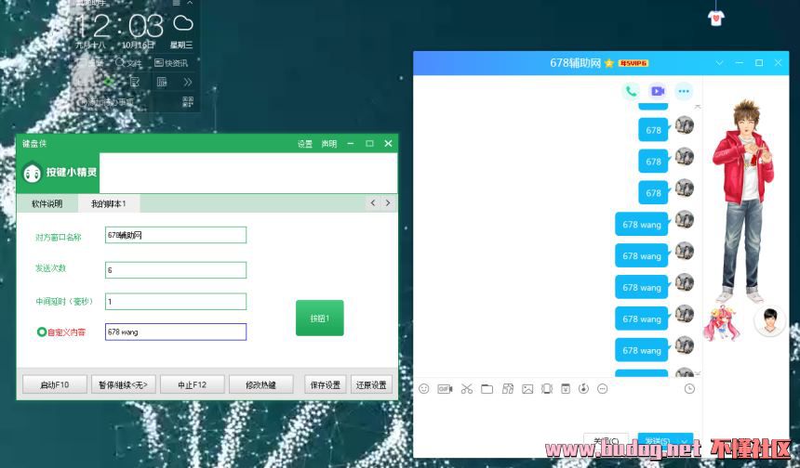Image resolution: width=800 pixels, height=468 pixels.
Task: Click the 中止F12 button
Action: pyautogui.click(x=192, y=384)
